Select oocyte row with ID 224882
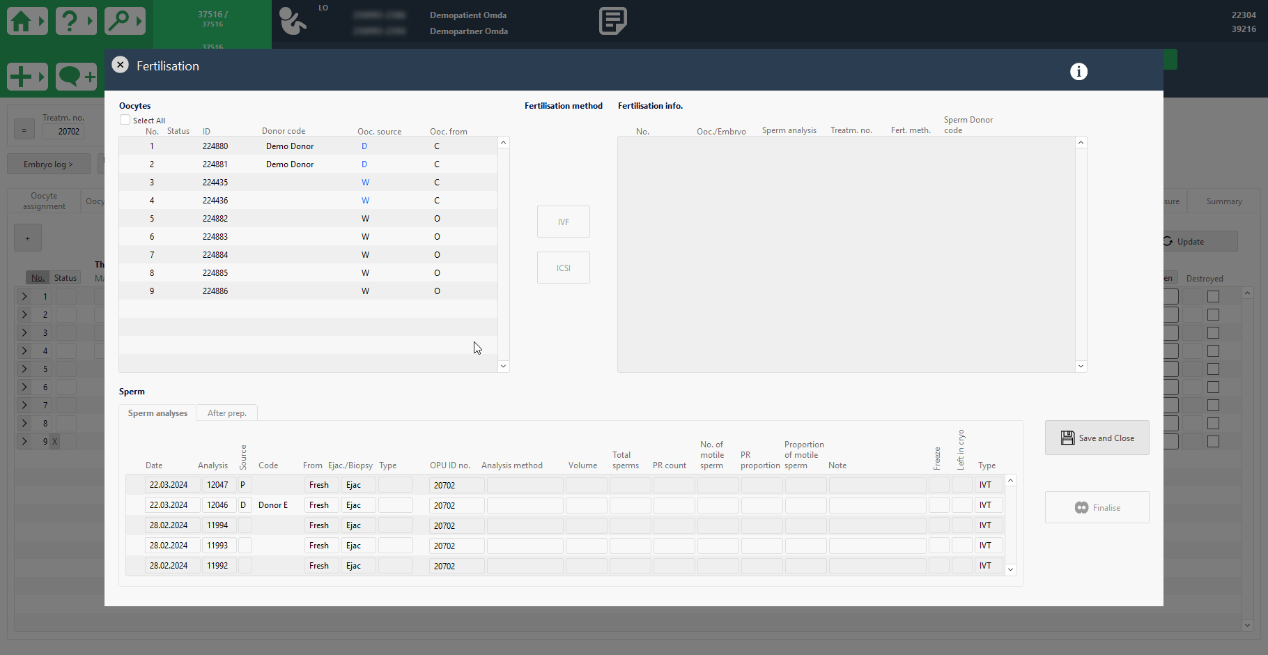The height and width of the screenshot is (655, 1268). [x=308, y=219]
